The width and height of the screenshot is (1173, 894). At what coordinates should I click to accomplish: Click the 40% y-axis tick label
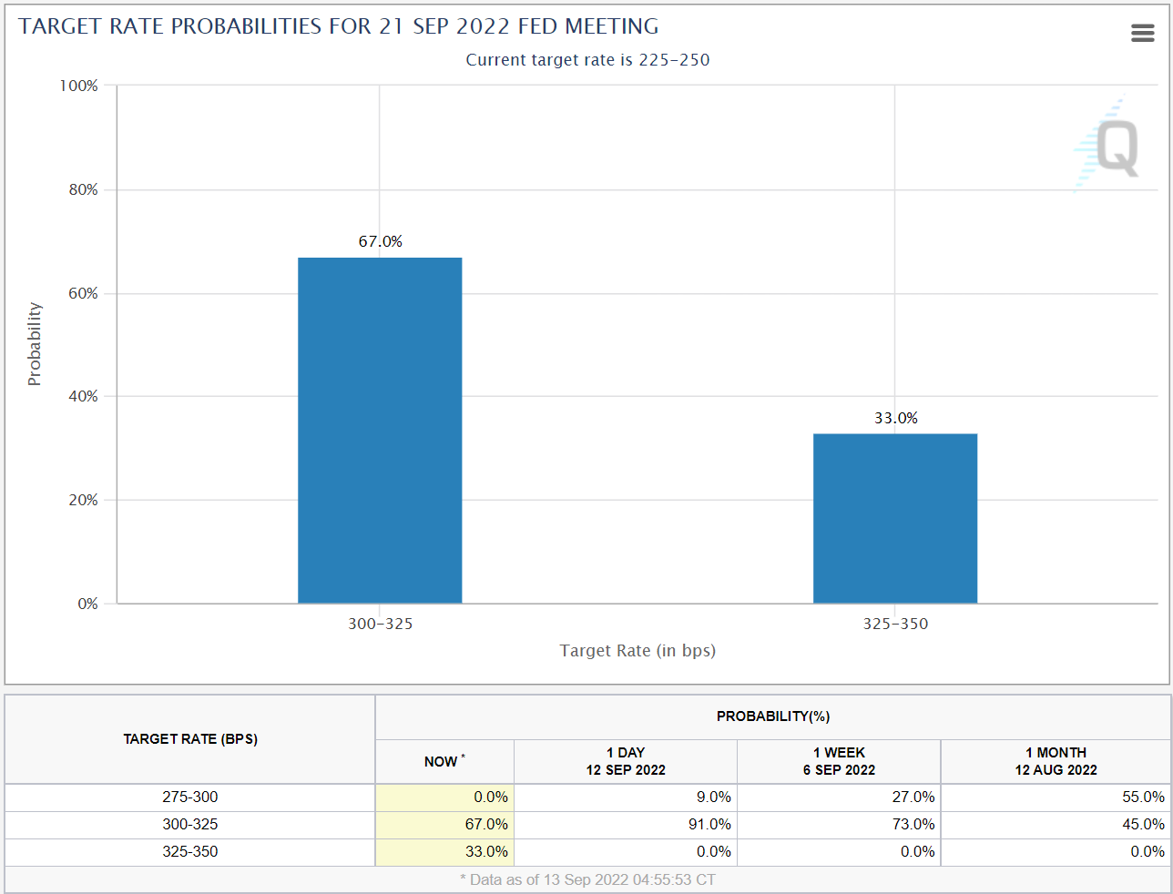coord(83,396)
